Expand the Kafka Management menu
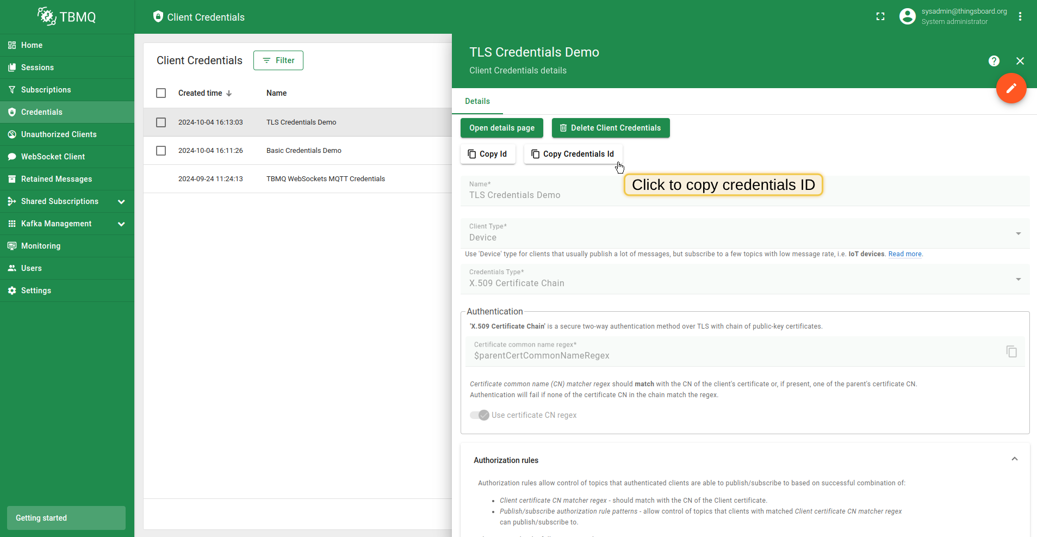Image resolution: width=1037 pixels, height=537 pixels. pyautogui.click(x=121, y=224)
